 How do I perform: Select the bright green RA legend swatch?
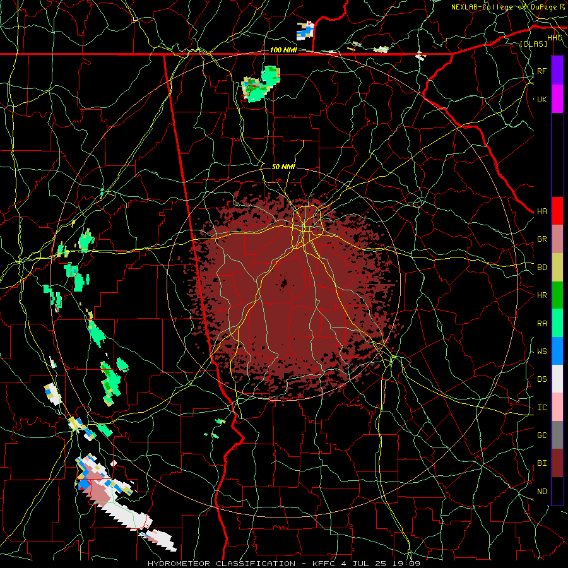click(557, 323)
